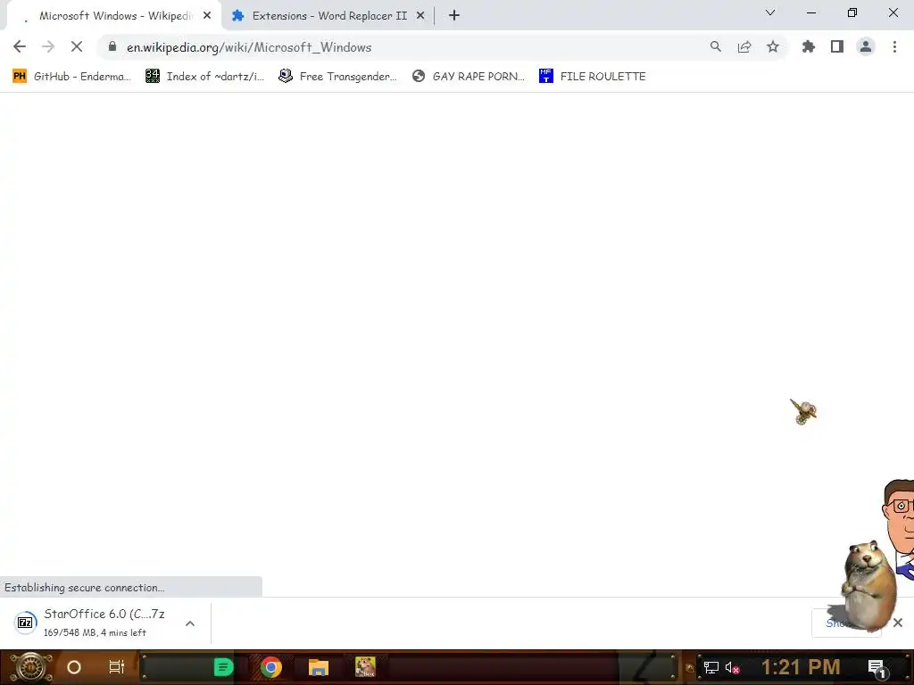Screen dimensions: 914x685
Task: Click the "169/548 MB, 4 mins left" text
Action: (95, 632)
